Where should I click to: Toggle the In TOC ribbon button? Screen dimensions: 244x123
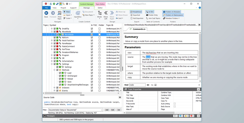(x=150, y=12)
